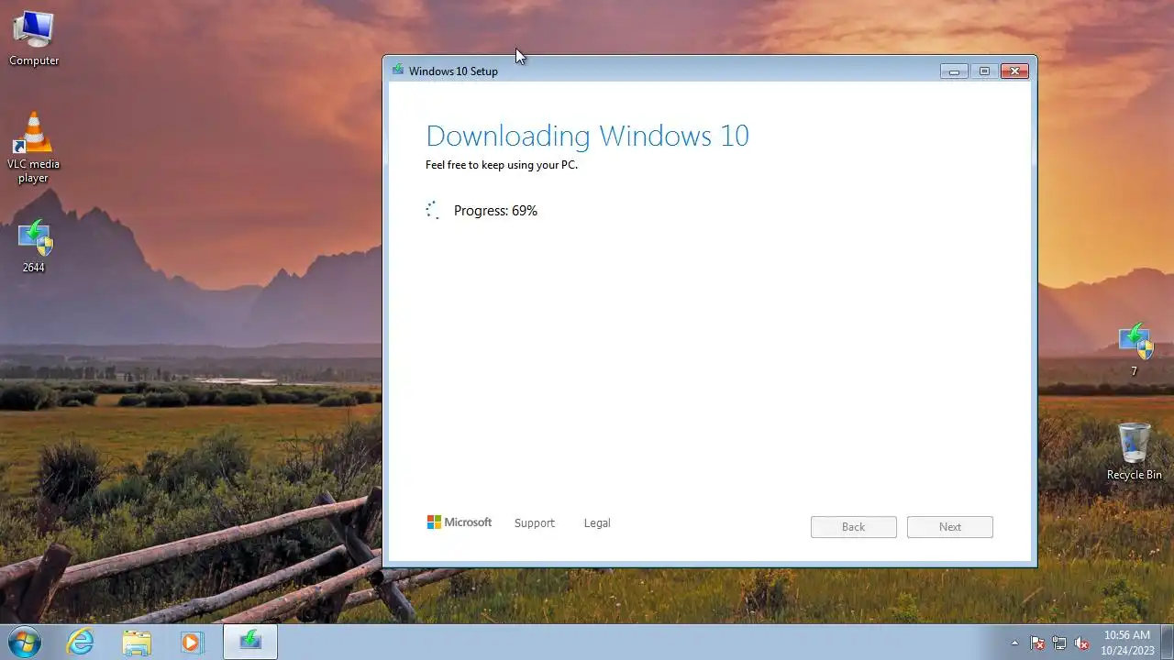Open Windows Explorer from the taskbar

point(137,643)
